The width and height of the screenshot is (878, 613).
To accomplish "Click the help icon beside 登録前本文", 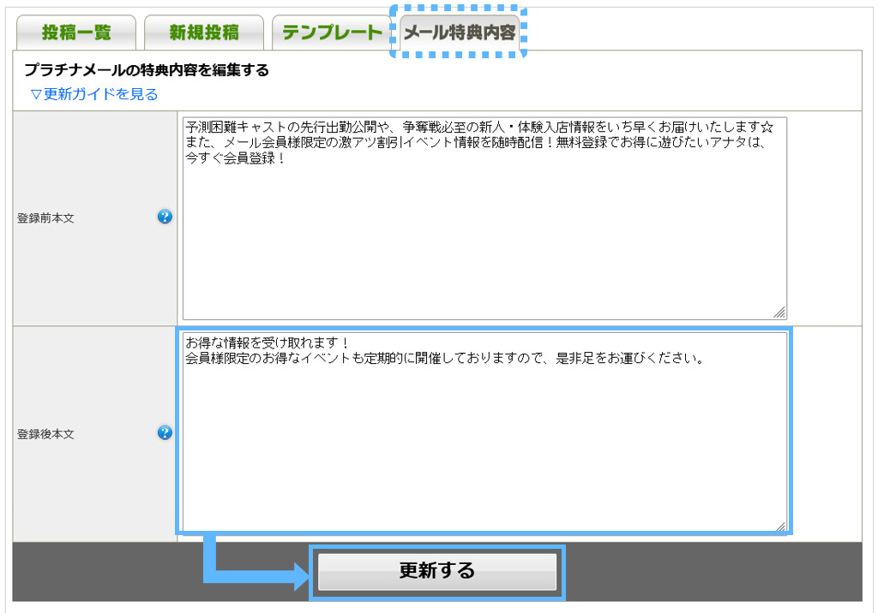I will [165, 217].
